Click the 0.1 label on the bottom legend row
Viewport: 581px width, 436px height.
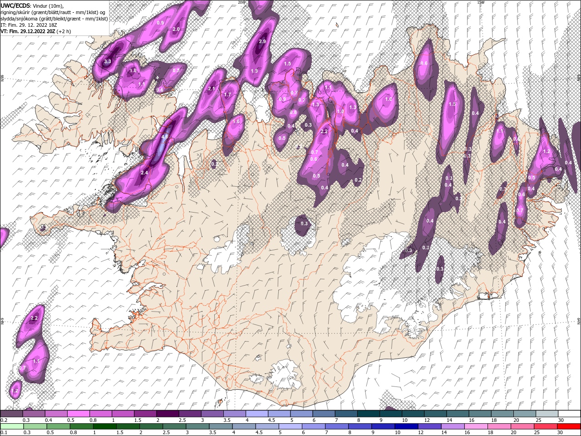(3, 433)
